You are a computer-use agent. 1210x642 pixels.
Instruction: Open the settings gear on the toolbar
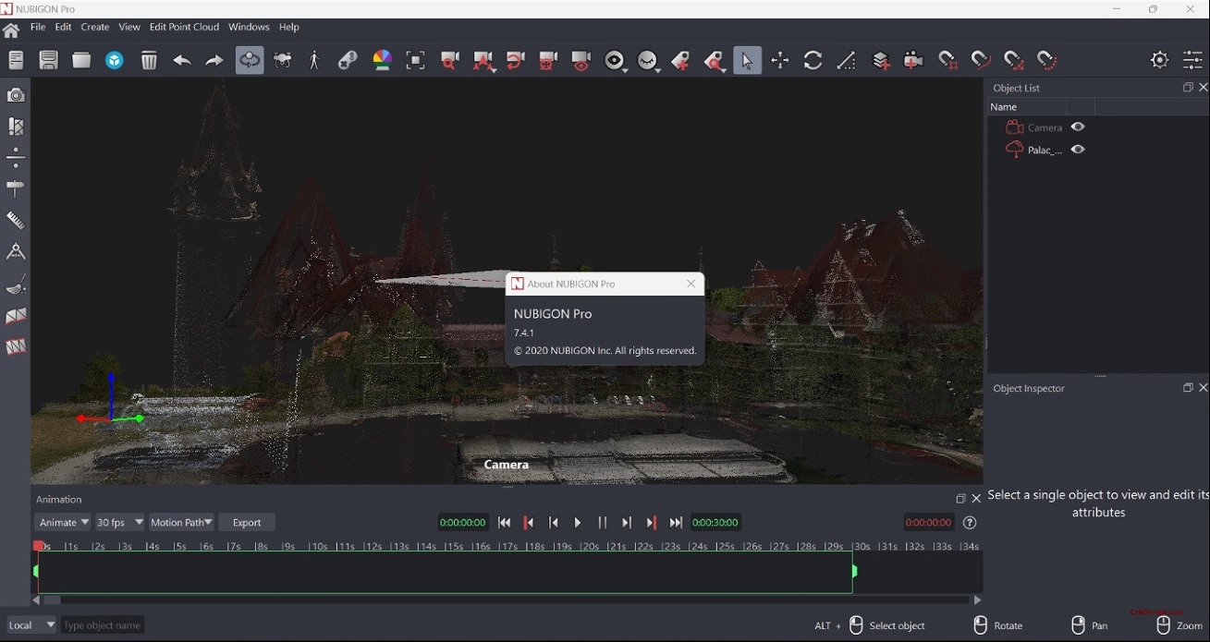tap(1159, 59)
